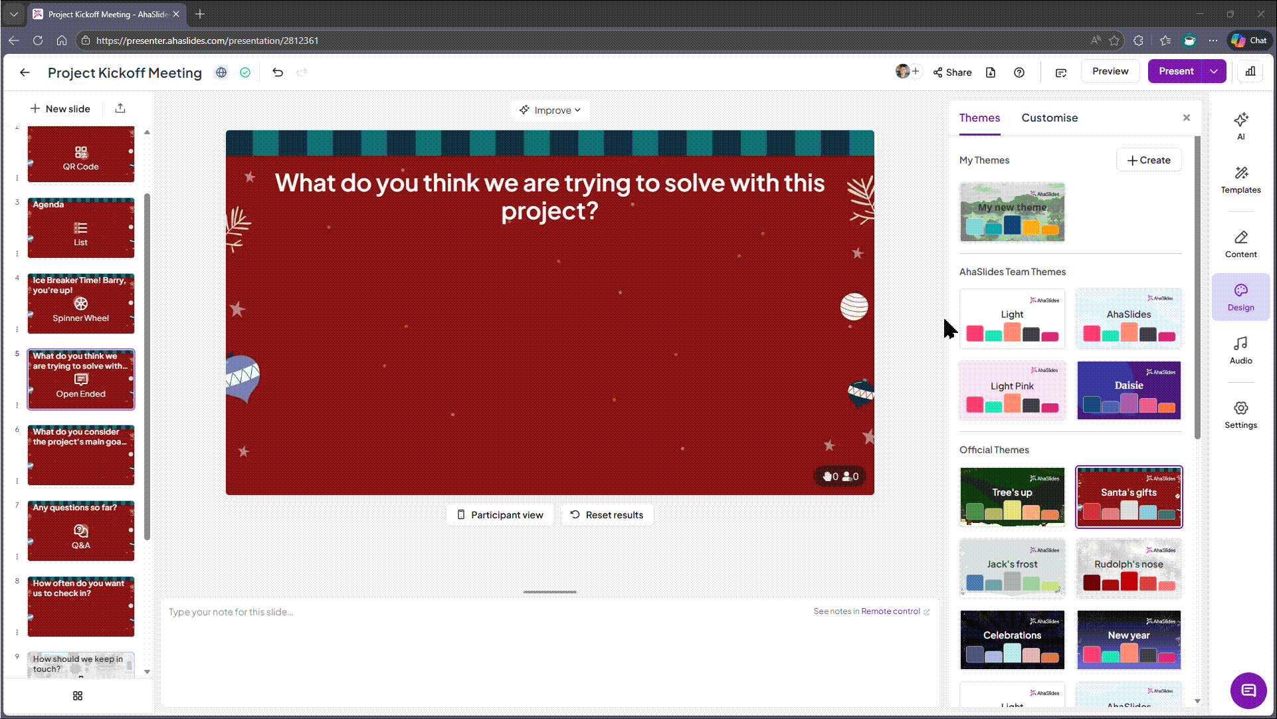Select the Santa's gifts theme

tap(1129, 497)
